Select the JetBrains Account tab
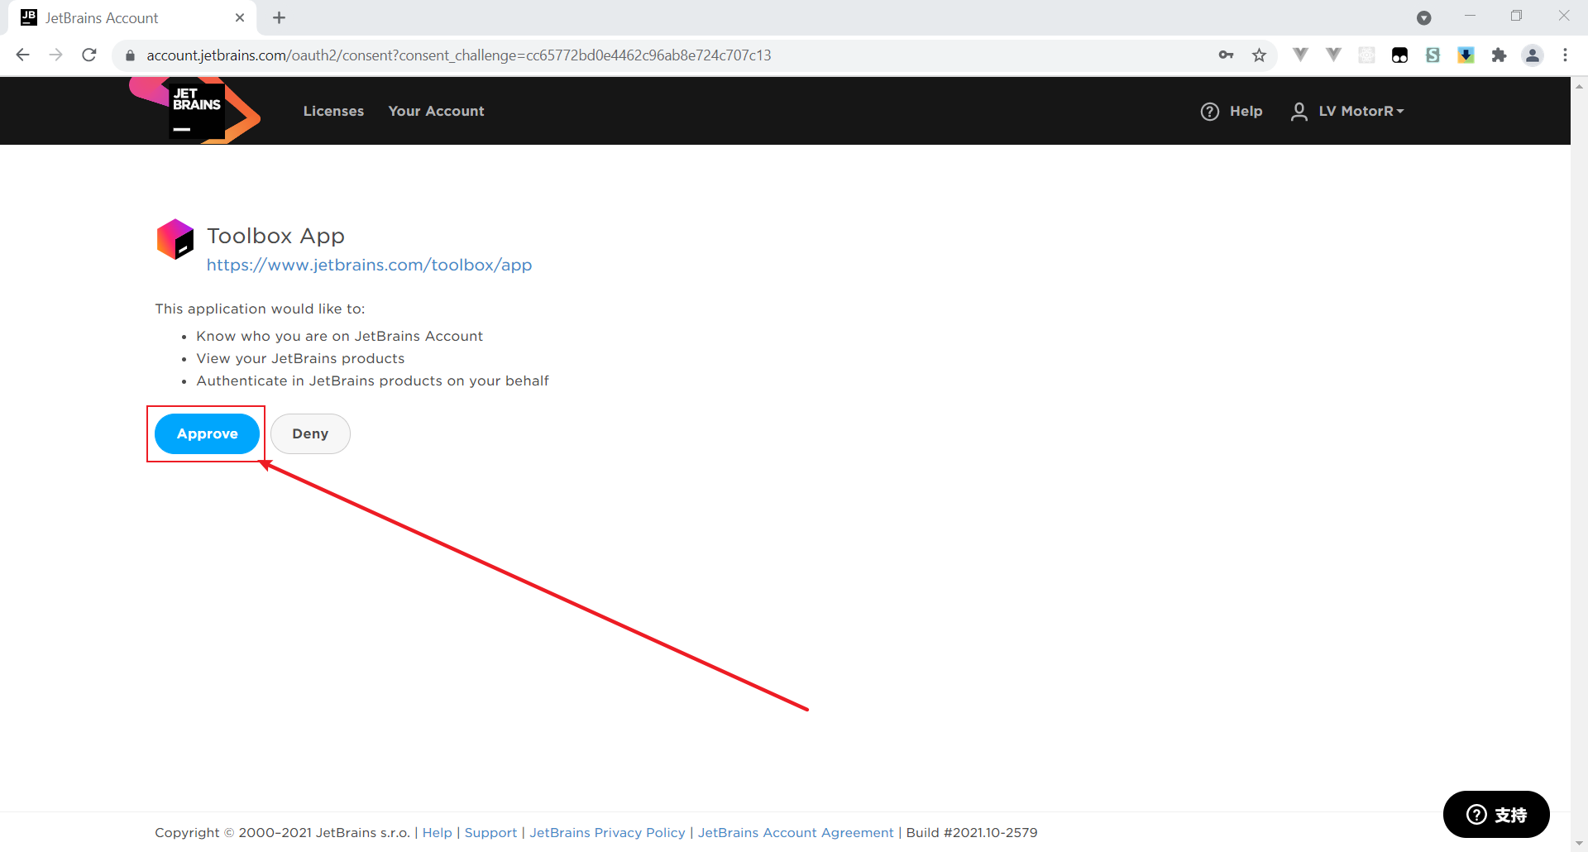This screenshot has height=852, width=1588. 132,17
